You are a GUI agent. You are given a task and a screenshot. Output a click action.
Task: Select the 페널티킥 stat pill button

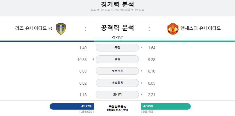click(x=117, y=83)
